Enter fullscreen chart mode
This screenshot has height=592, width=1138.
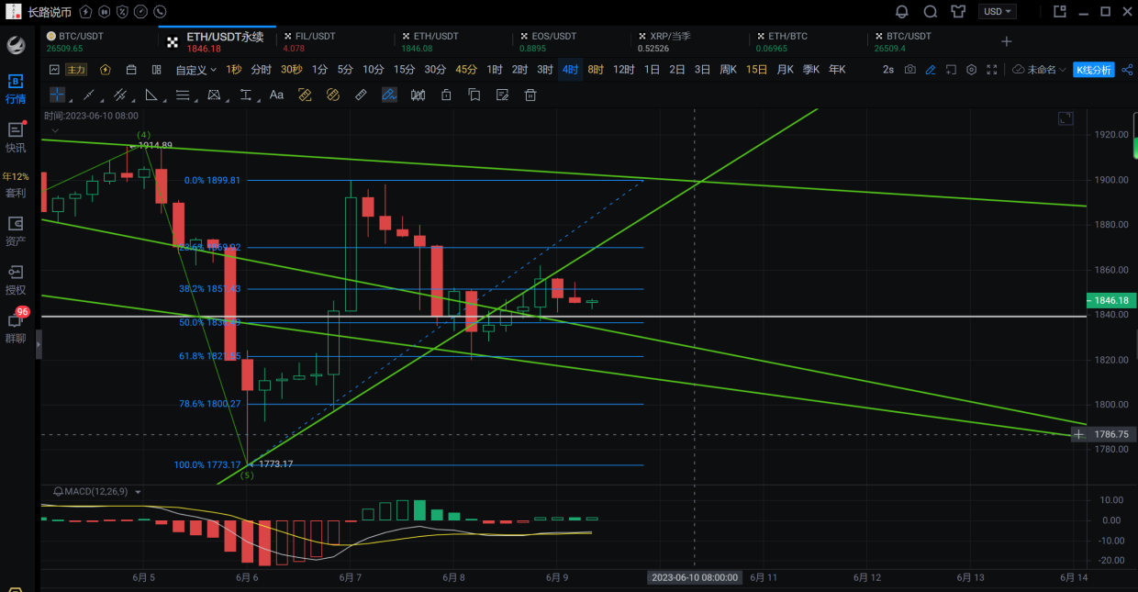point(992,70)
